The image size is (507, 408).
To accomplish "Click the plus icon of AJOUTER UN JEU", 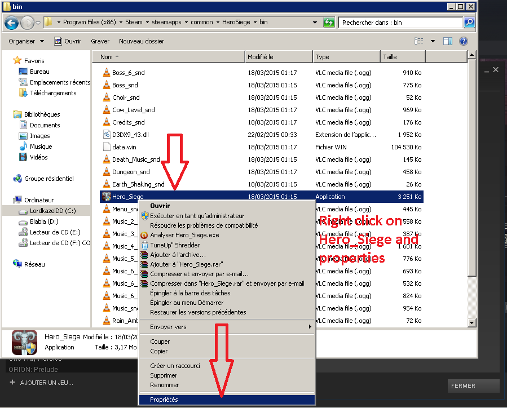I will (12, 383).
